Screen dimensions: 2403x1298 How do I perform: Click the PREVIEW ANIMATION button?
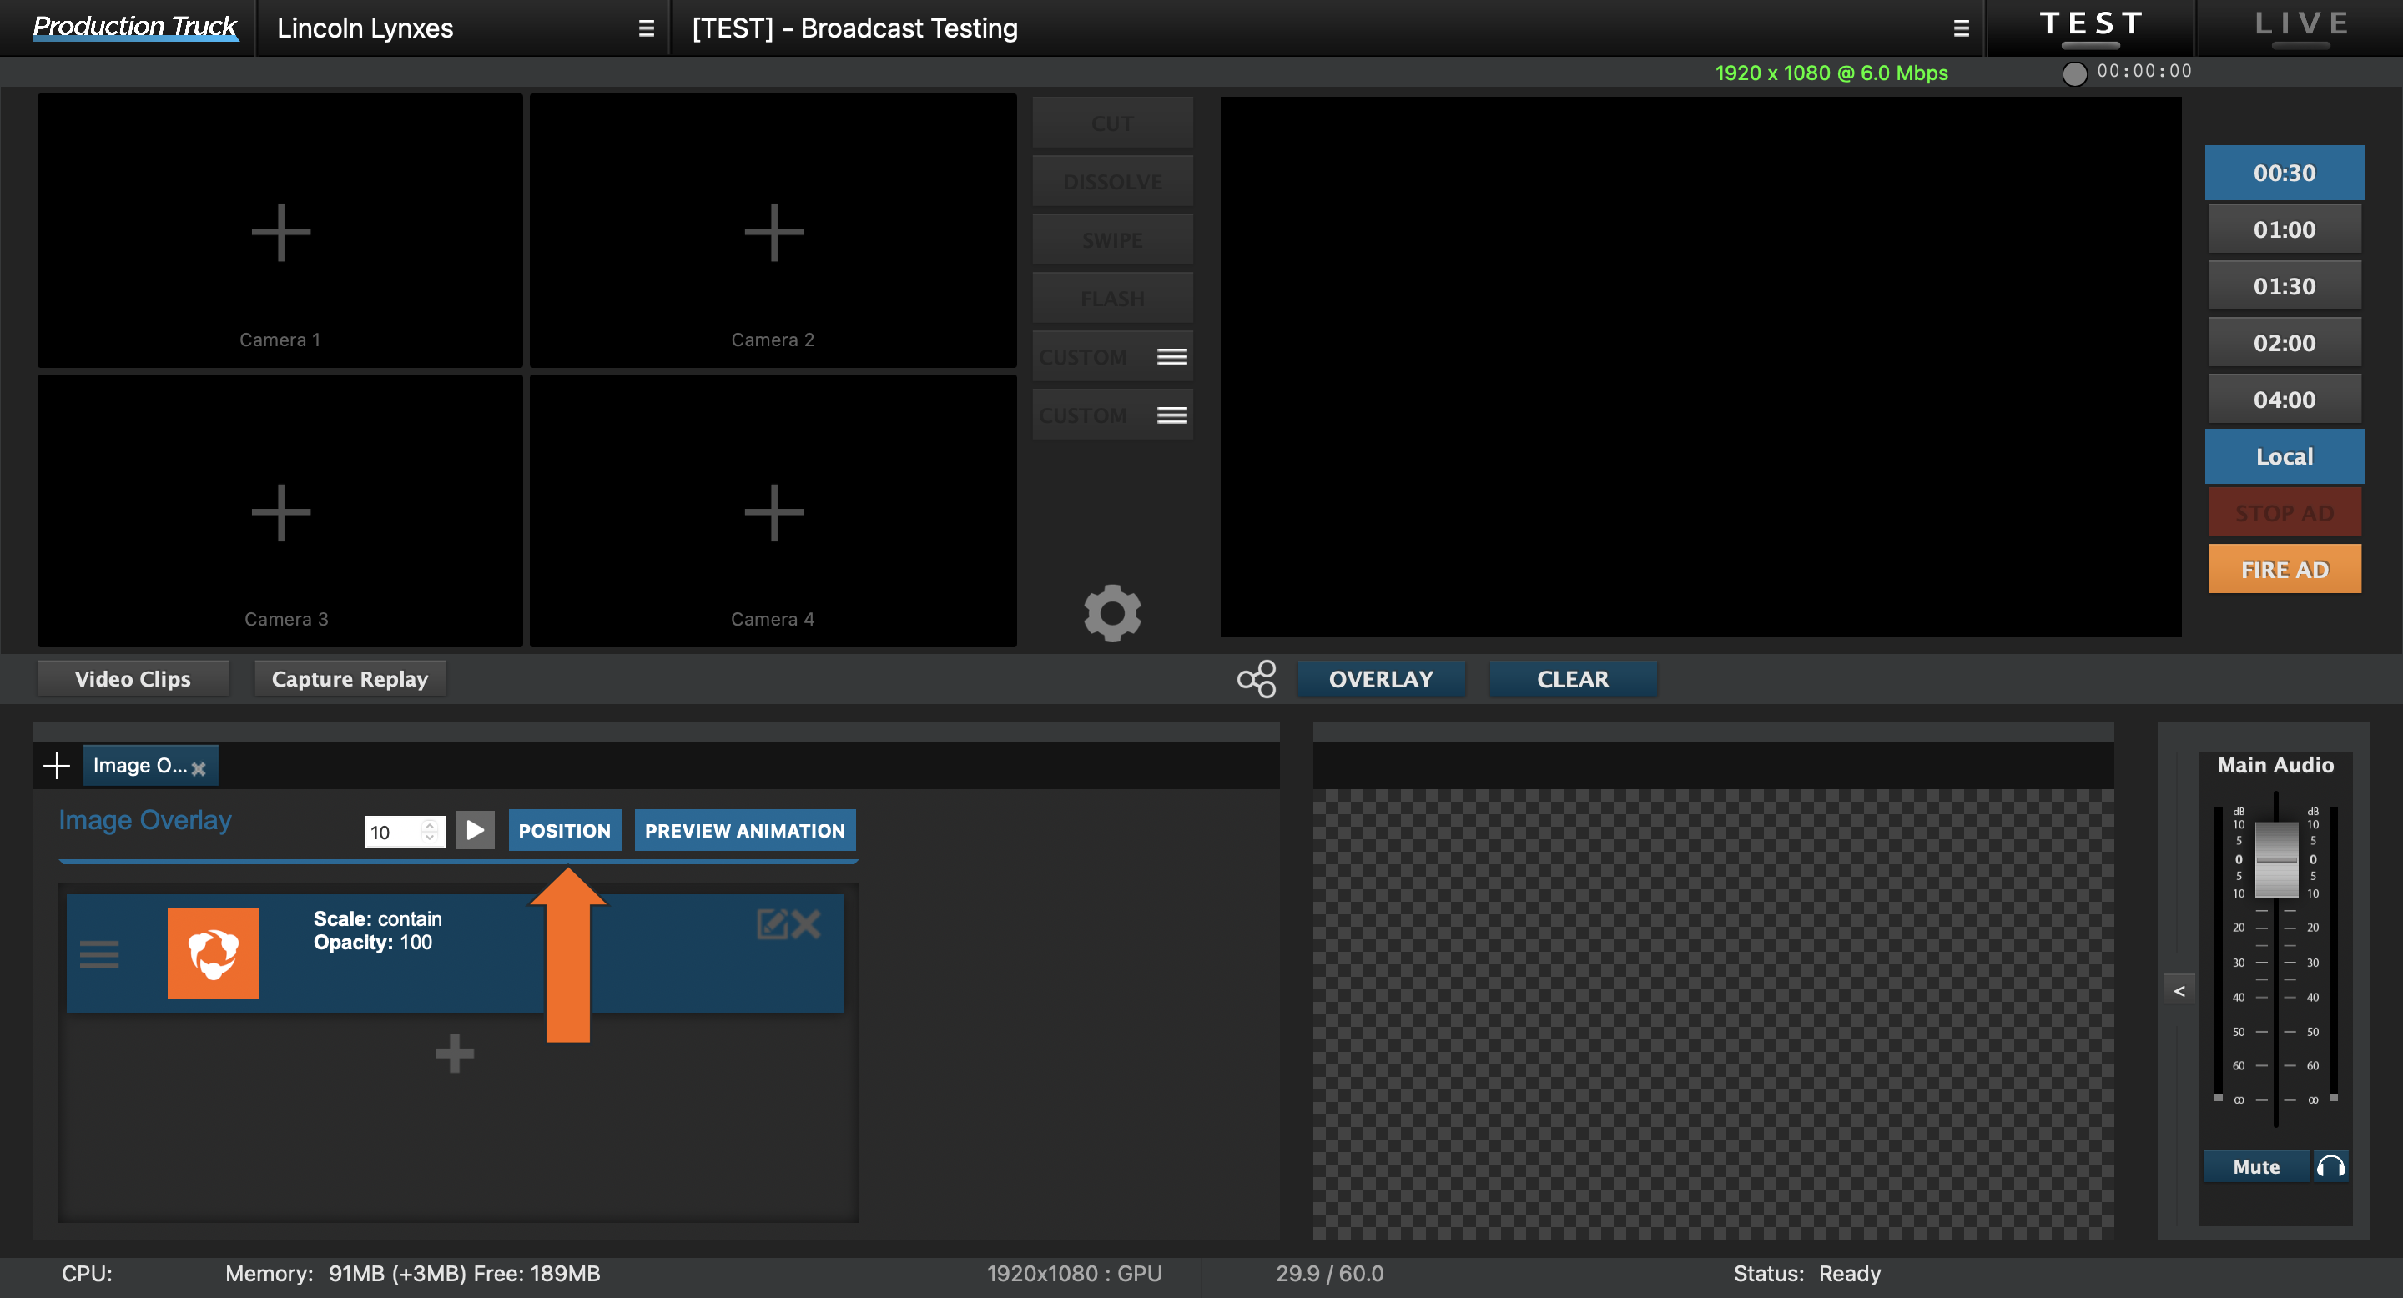(x=744, y=830)
